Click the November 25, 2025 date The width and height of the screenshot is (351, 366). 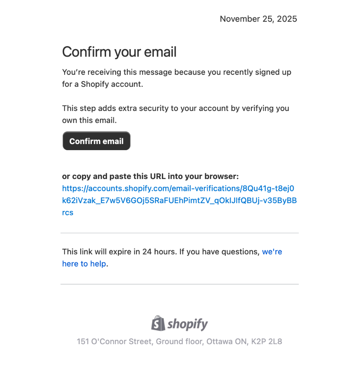pyautogui.click(x=258, y=19)
